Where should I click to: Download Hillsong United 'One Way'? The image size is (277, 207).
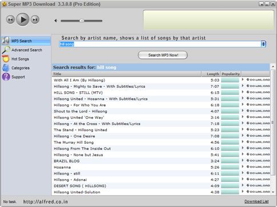point(258,117)
